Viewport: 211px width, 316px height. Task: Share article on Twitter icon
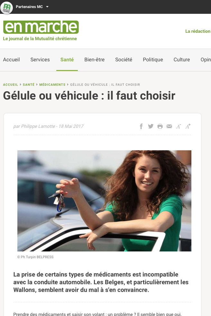pyautogui.click(x=151, y=126)
